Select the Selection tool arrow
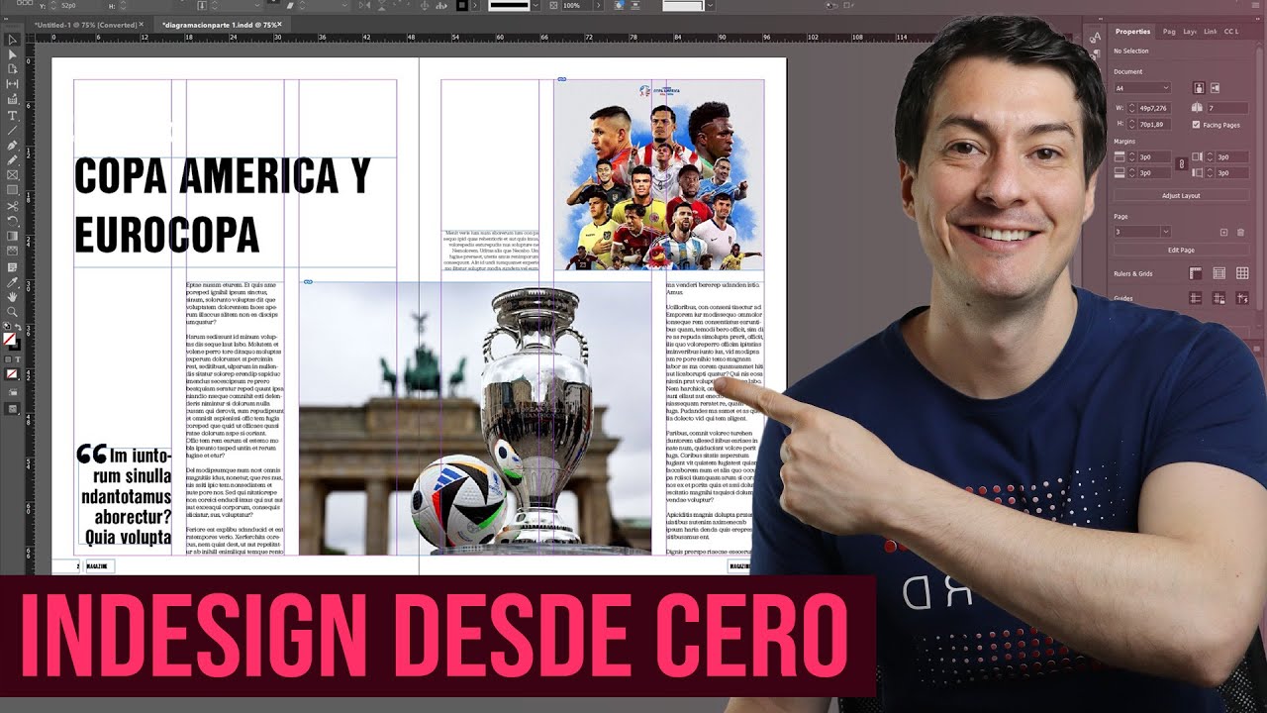Image resolution: width=1267 pixels, height=713 pixels. coord(12,40)
